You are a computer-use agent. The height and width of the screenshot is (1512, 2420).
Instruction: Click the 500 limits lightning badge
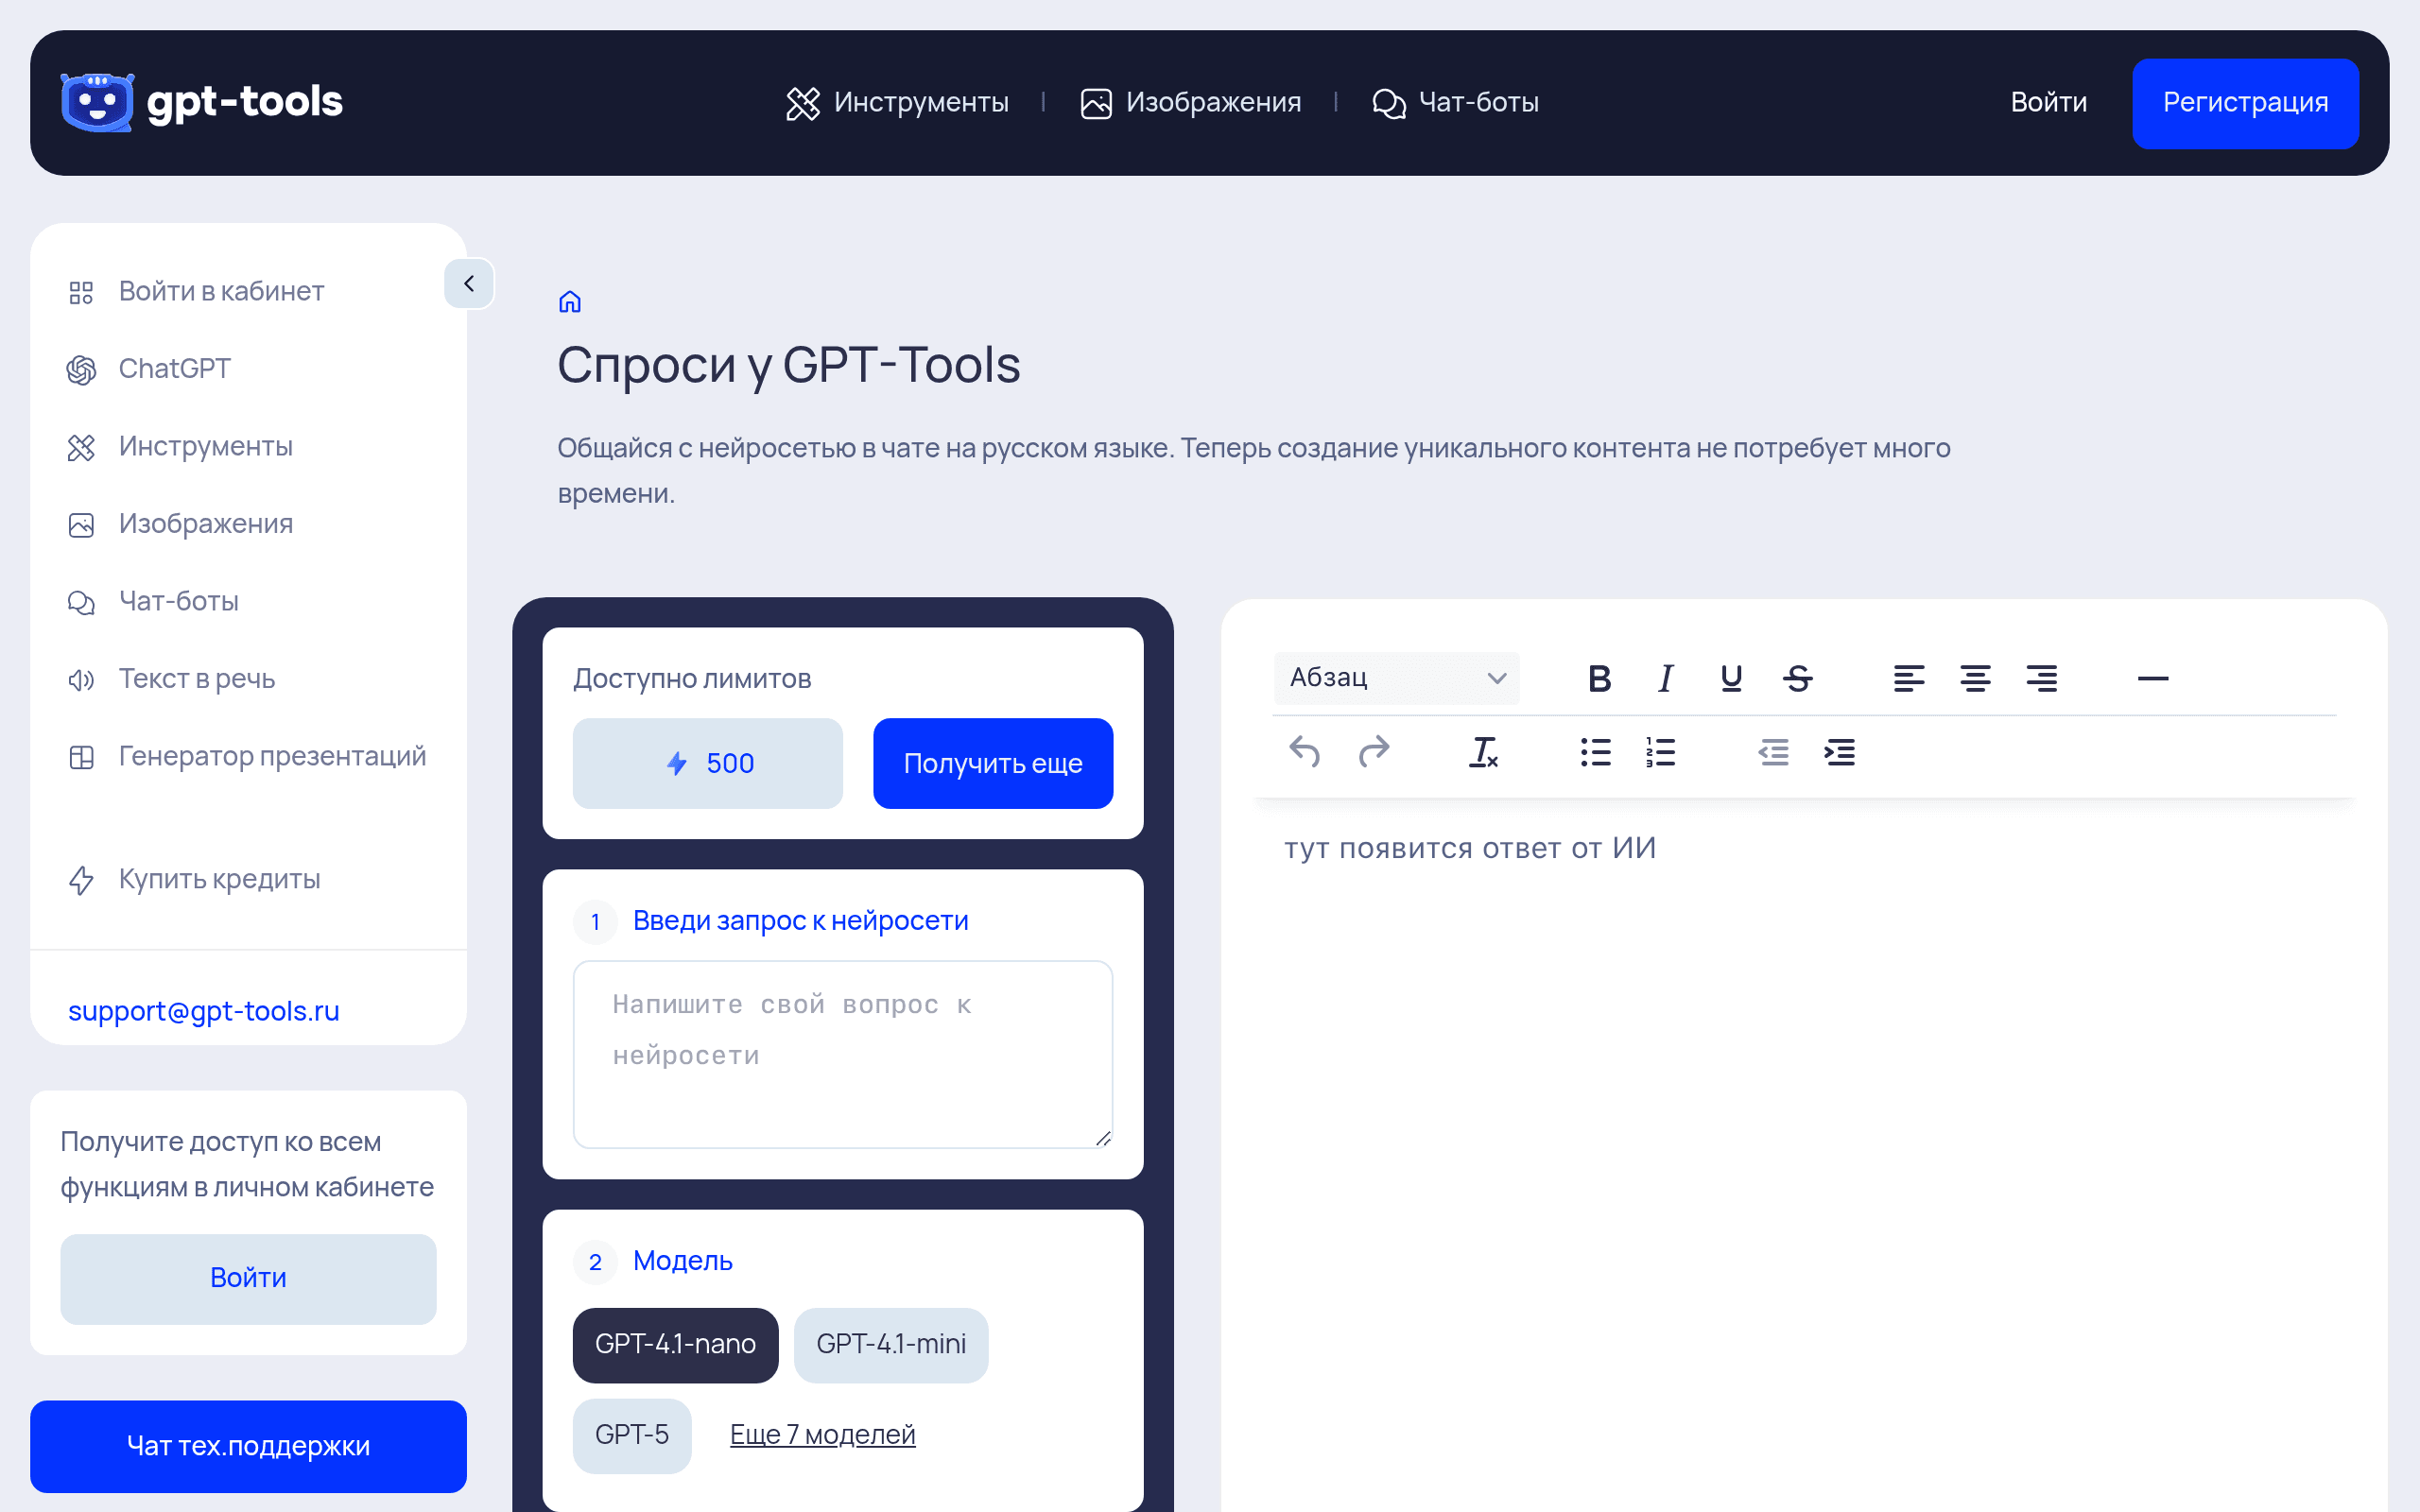708,763
